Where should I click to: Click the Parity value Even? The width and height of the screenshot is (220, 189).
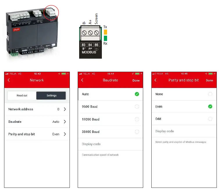[56, 134]
